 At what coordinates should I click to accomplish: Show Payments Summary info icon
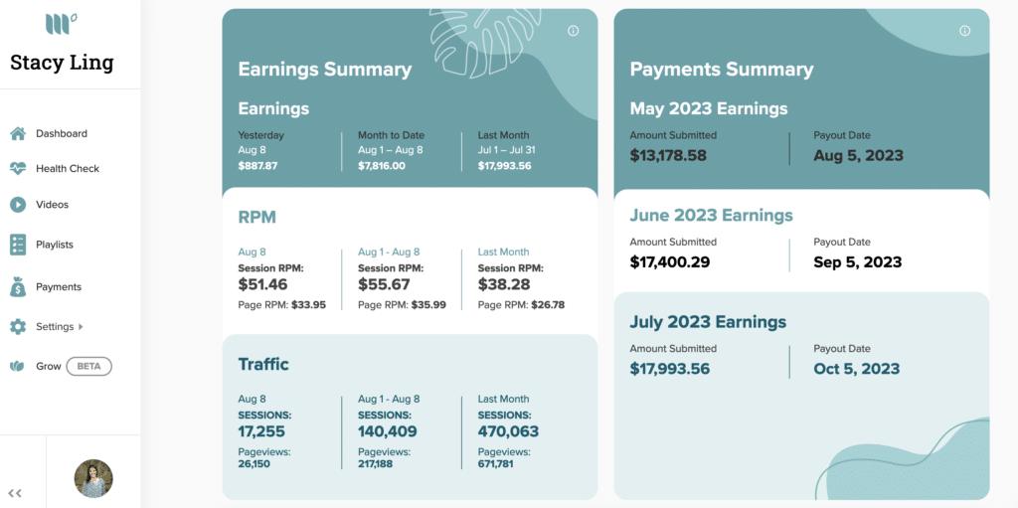[964, 31]
